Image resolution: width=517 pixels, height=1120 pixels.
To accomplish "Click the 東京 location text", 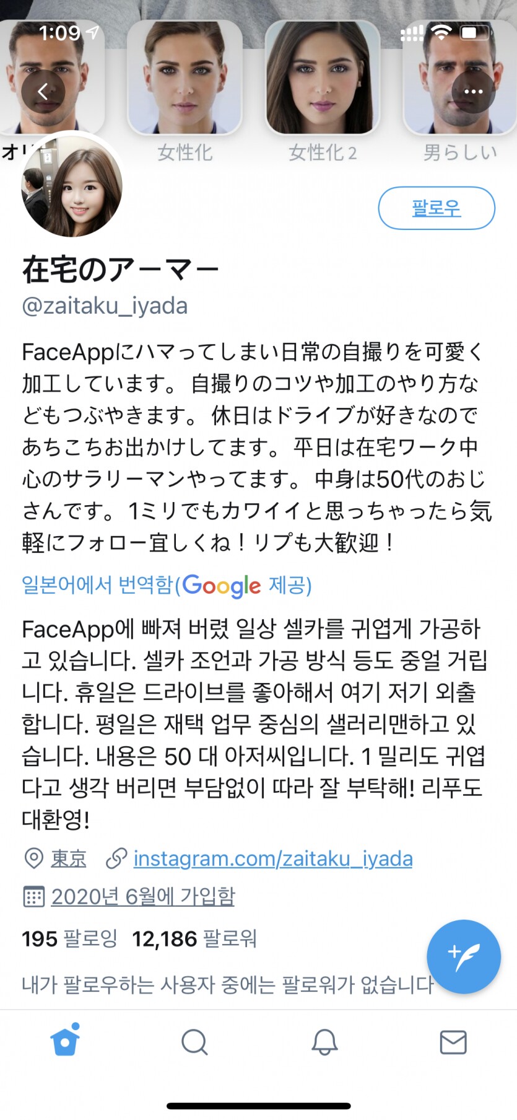I will [69, 858].
